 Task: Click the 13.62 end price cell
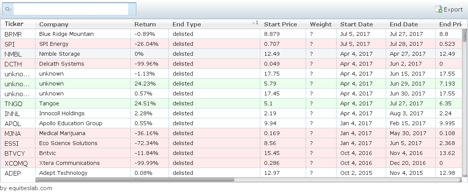click(x=449, y=153)
